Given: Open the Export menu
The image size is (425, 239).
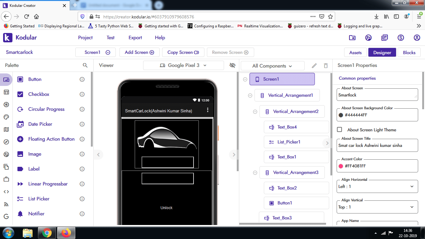Looking at the screenshot, I should pyautogui.click(x=135, y=38).
